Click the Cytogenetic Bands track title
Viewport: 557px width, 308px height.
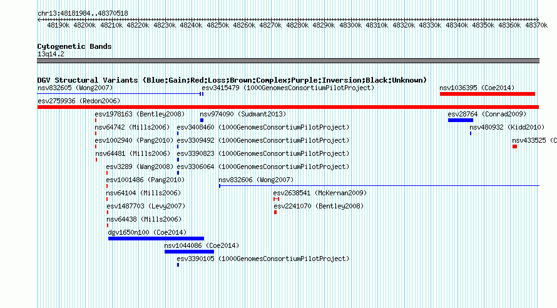pos(74,46)
